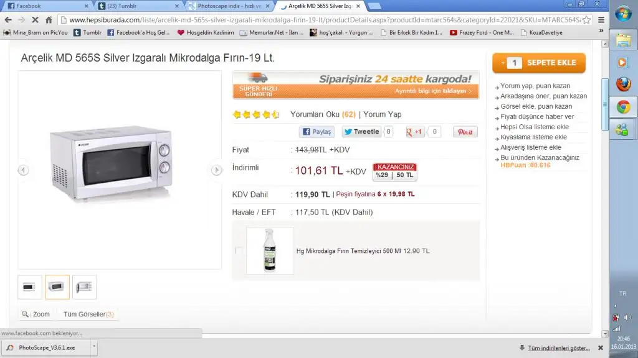The image size is (638, 358).
Task: Switch to the Photoscape indir tab
Action: (229, 6)
